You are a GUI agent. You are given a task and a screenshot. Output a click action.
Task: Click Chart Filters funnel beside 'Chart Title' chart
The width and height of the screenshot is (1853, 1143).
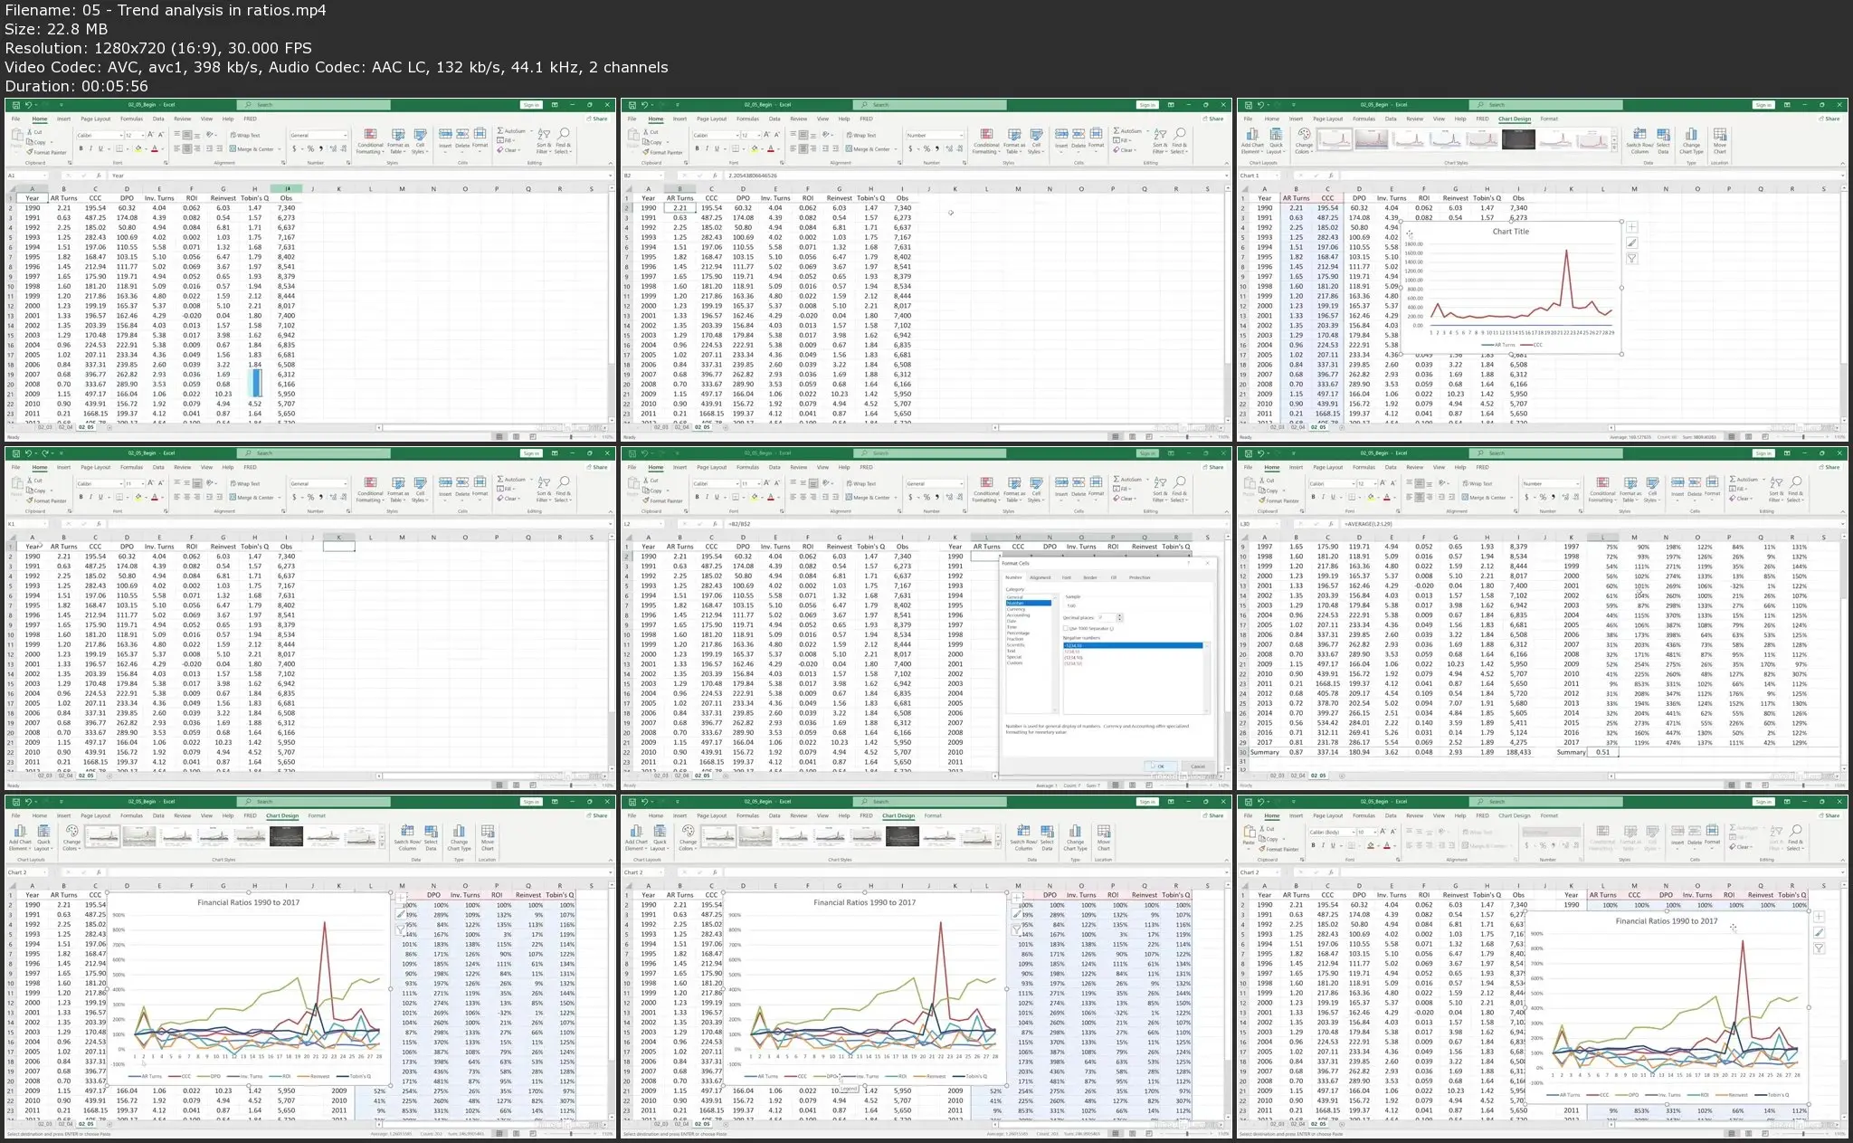coord(1632,259)
